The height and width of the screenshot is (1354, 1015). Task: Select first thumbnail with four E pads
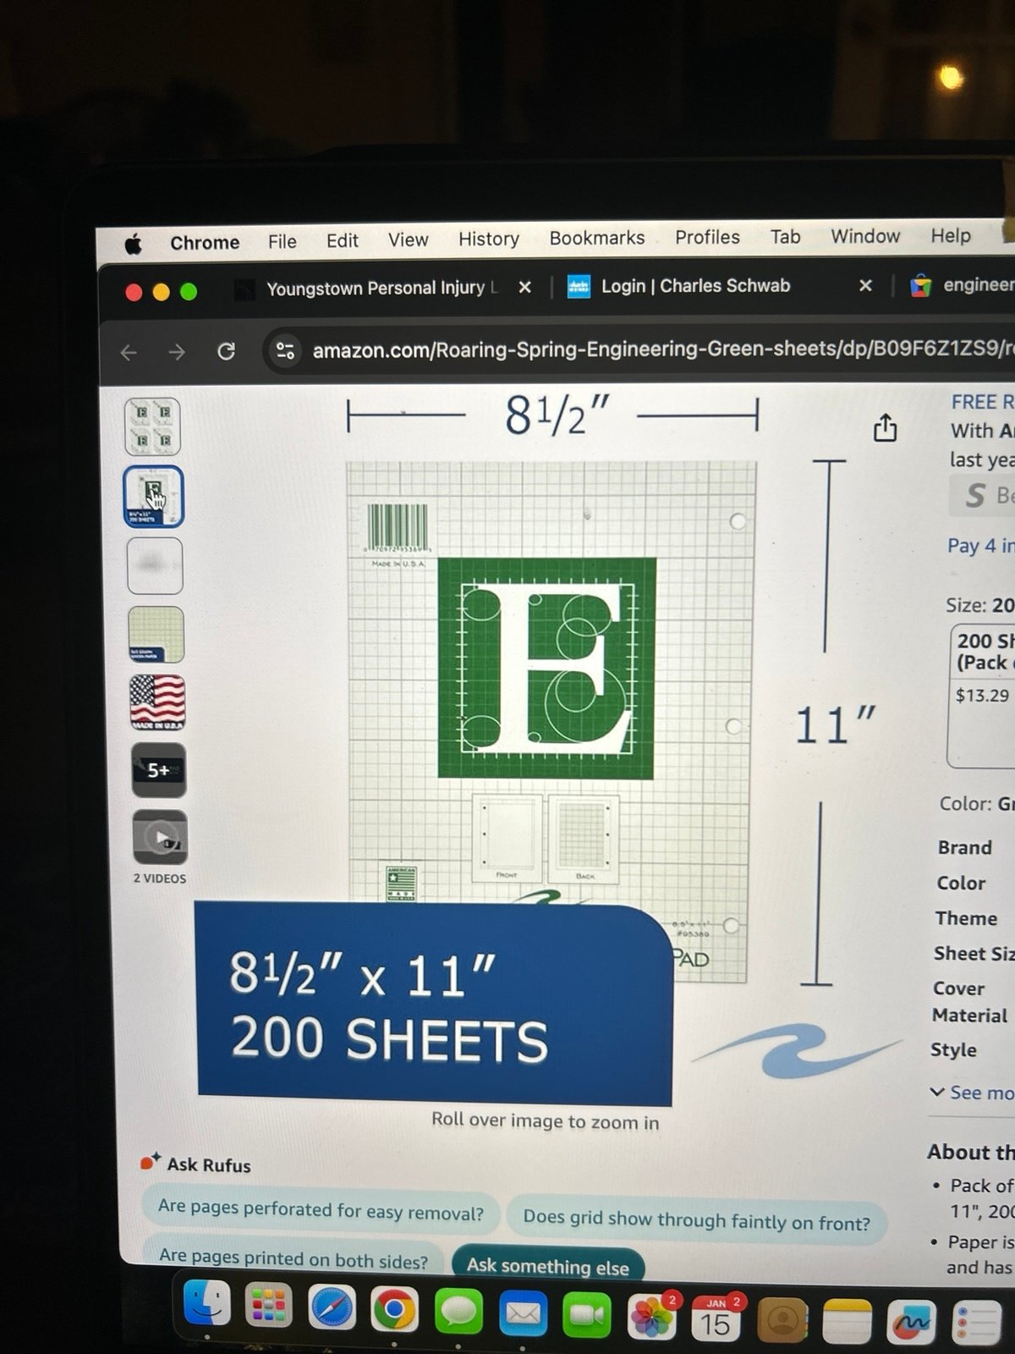[x=153, y=427]
